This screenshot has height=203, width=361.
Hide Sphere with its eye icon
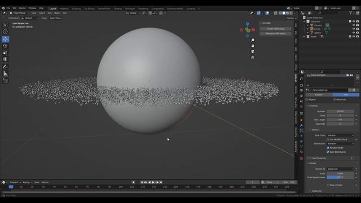354,33
